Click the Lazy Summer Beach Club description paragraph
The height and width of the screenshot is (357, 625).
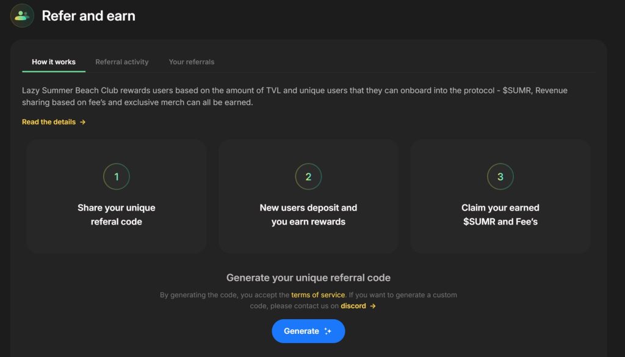295,96
